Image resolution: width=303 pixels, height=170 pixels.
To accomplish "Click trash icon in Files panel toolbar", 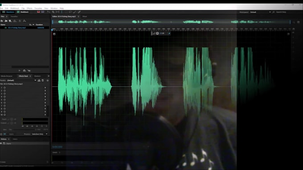I will (20, 21).
